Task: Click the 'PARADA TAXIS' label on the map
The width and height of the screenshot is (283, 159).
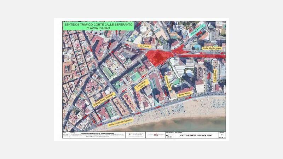Action: 197,30
